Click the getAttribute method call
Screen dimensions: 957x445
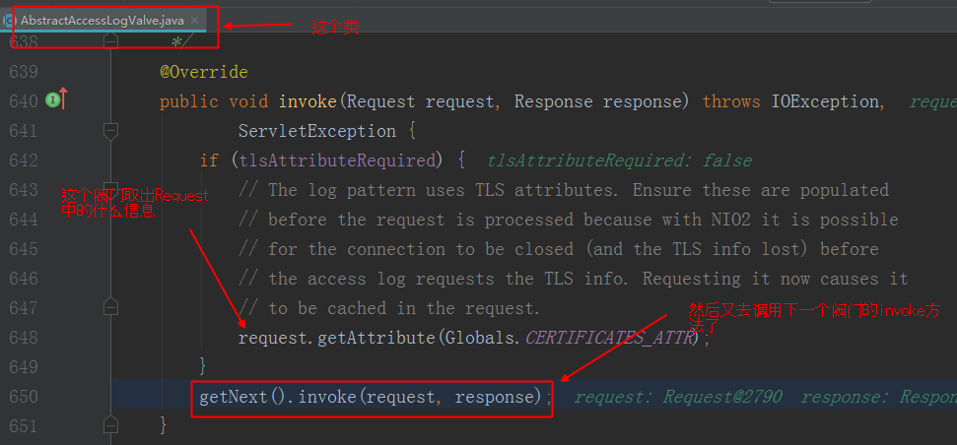376,337
